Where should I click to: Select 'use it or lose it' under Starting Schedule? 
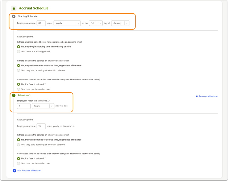pyautogui.click(x=18, y=84)
